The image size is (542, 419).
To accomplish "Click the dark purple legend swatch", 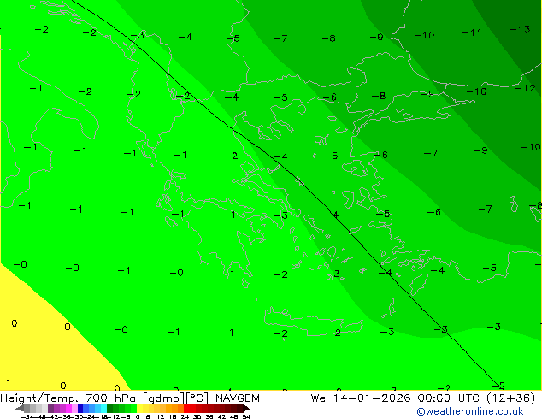I will click(50, 408).
